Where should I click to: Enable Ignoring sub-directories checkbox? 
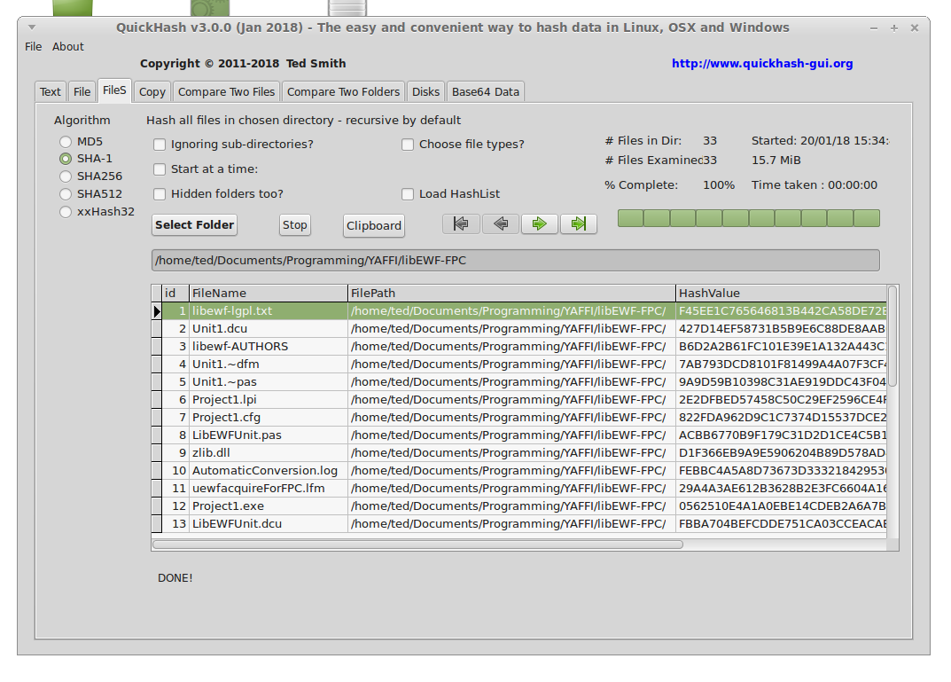coord(160,145)
